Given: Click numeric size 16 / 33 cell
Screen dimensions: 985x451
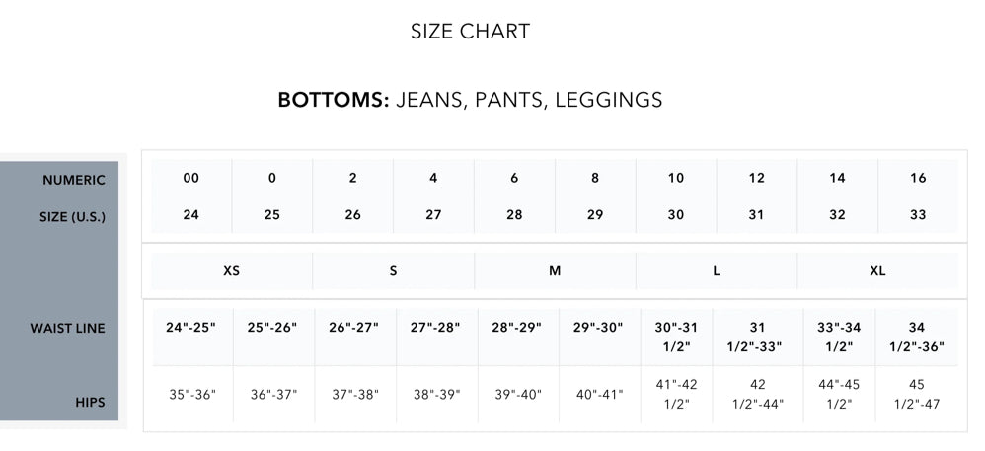Looking at the screenshot, I should [918, 196].
